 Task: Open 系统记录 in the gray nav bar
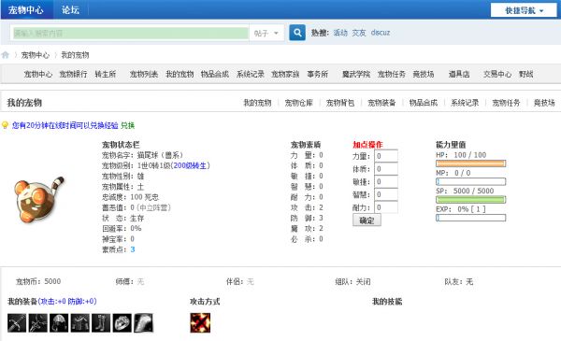point(250,74)
